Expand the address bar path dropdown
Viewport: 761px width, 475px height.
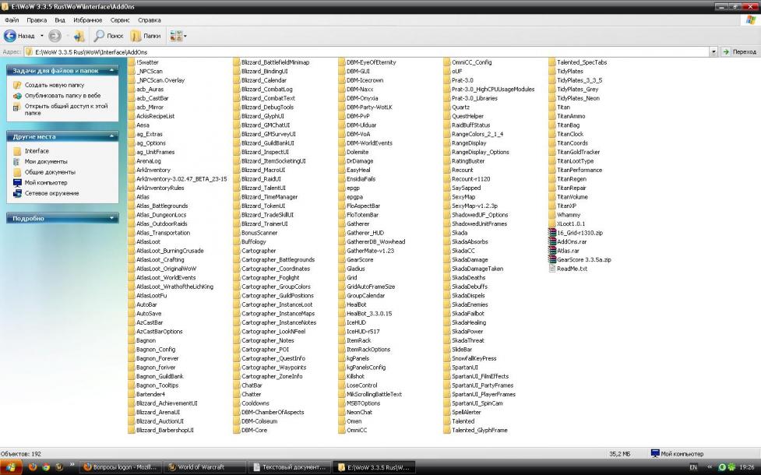click(x=713, y=51)
